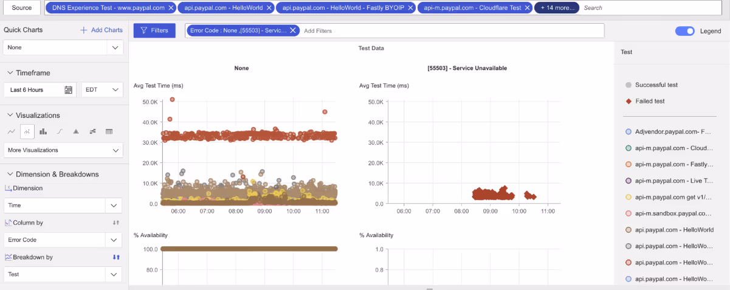The width and height of the screenshot is (730, 290).
Task: Toggle sort order for Breakdown by
Action: (x=116, y=257)
